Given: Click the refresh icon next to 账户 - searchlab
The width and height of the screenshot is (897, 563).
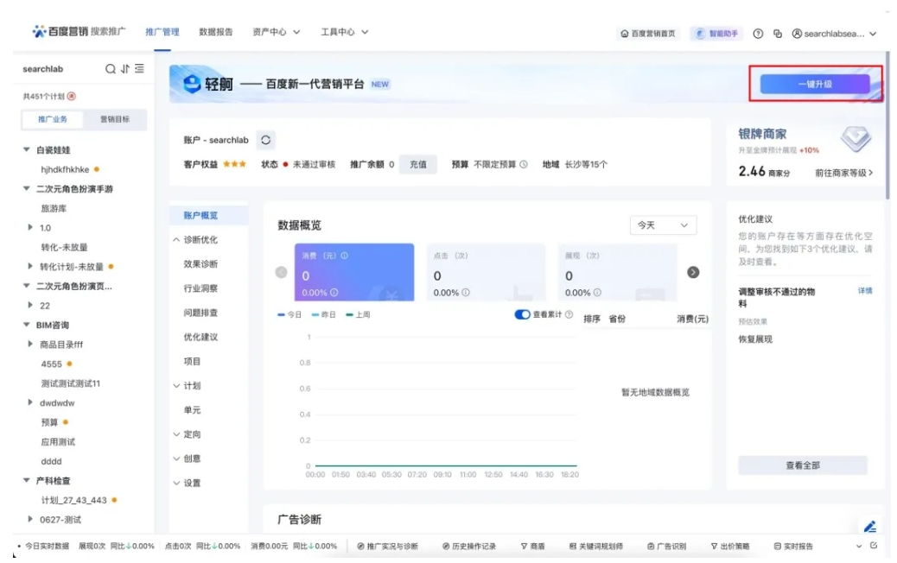Looking at the screenshot, I should [x=265, y=140].
